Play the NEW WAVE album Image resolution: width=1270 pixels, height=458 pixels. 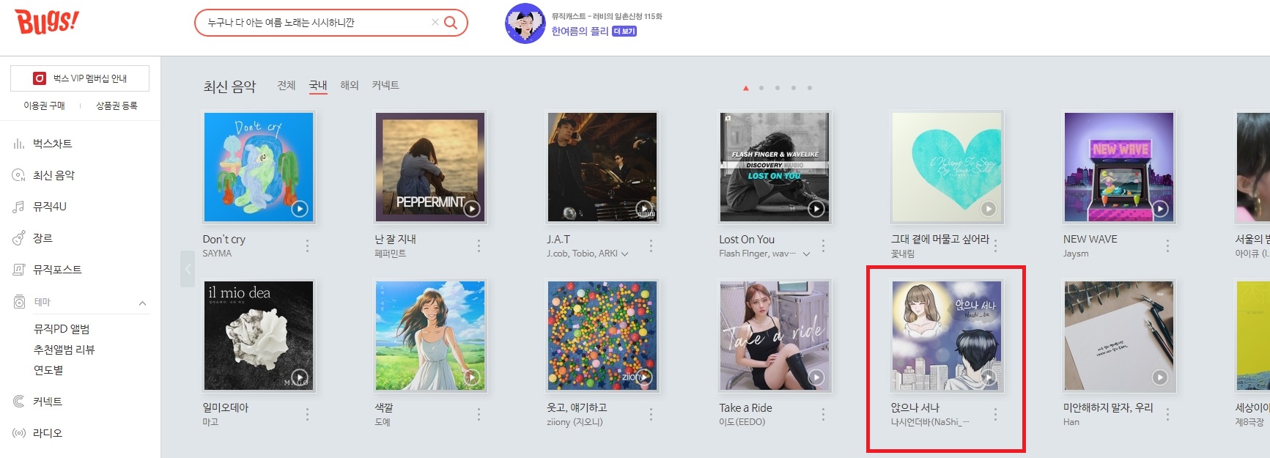click(x=1160, y=209)
